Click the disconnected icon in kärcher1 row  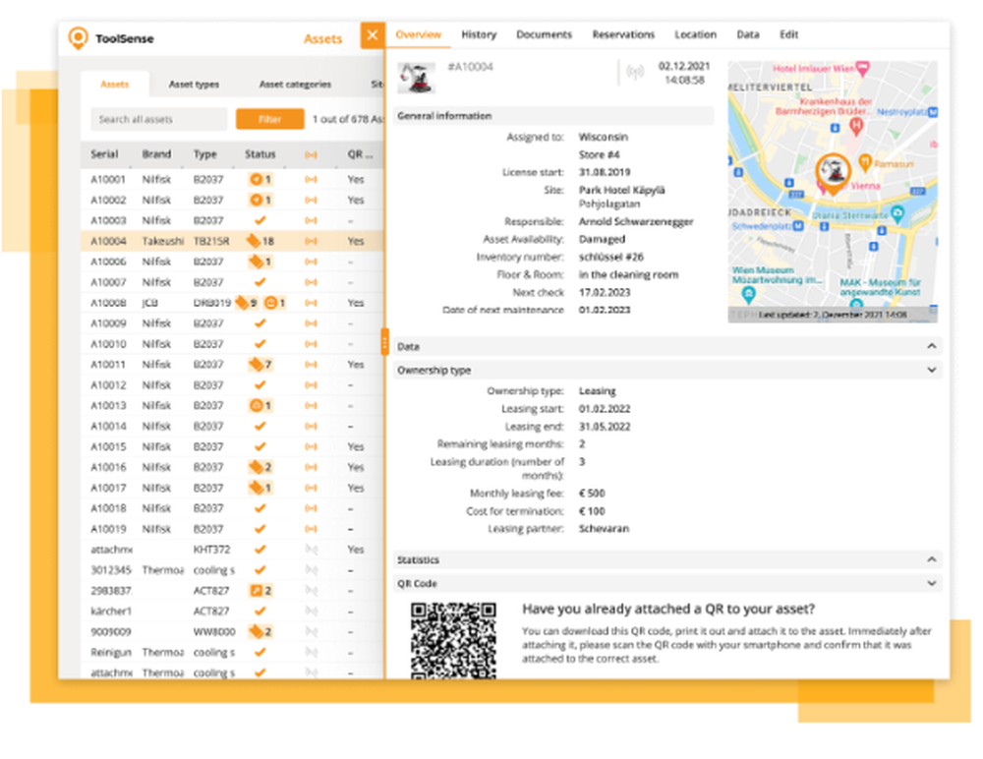pyautogui.click(x=311, y=611)
